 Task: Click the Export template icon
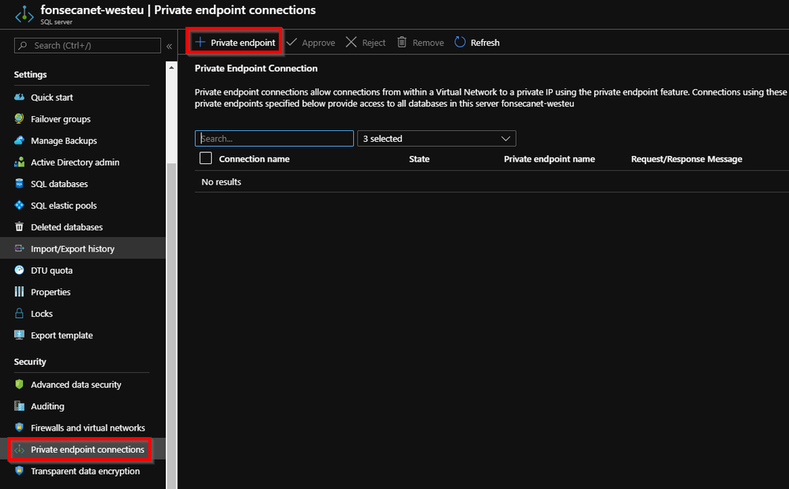coord(19,334)
